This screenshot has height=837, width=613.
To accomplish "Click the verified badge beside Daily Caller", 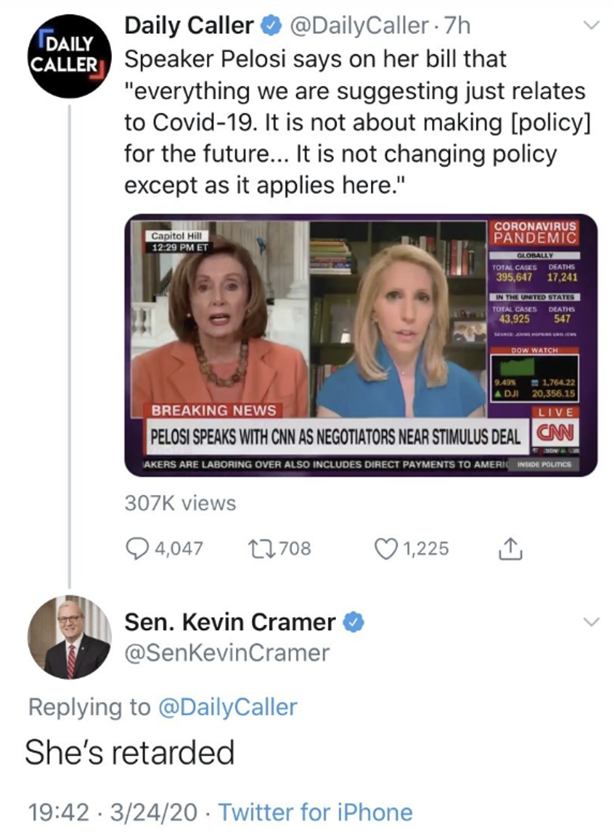I will click(x=270, y=26).
